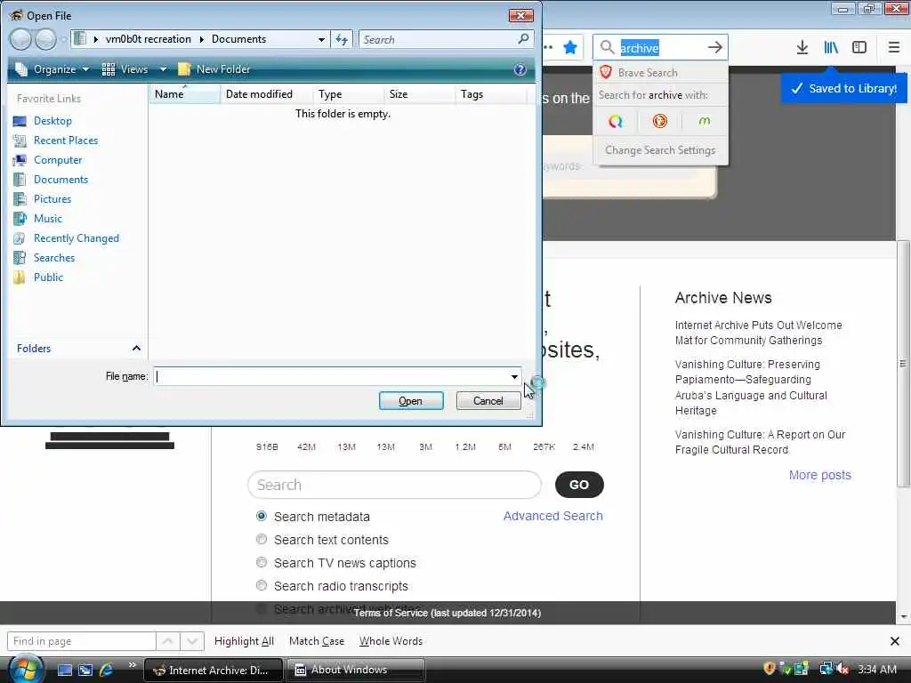Launch Internet Explorer from quick launch
The image size is (911, 683).
click(x=107, y=671)
